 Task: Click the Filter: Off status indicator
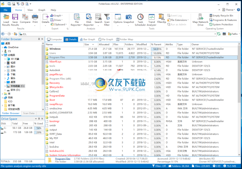(159, 166)
